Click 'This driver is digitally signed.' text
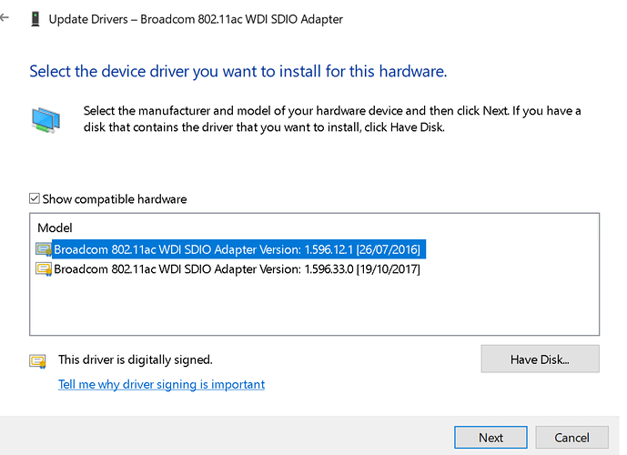627x455 pixels. (136, 359)
